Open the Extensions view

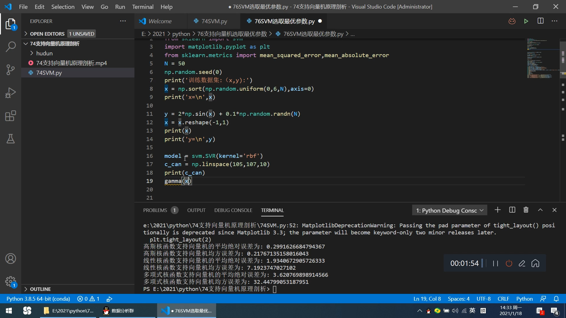tap(11, 116)
